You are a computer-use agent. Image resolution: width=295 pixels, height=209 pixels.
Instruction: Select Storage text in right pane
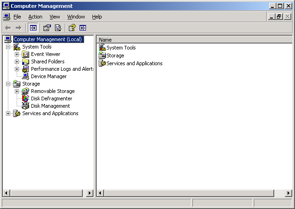115,55
